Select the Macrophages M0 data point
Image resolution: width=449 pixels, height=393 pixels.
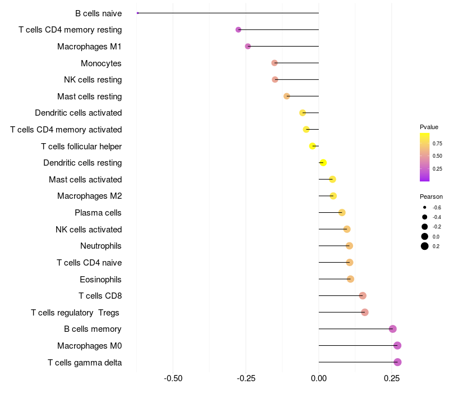point(397,345)
